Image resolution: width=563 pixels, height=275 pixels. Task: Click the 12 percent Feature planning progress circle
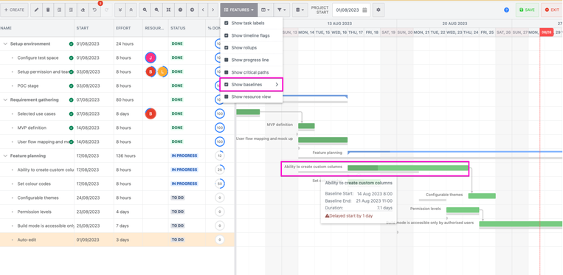click(220, 156)
